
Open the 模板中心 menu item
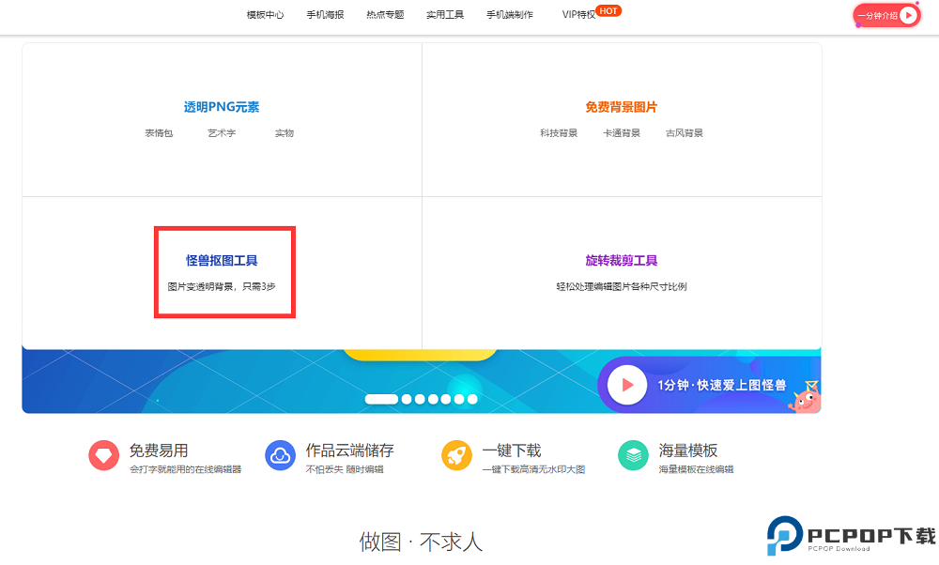pyautogui.click(x=265, y=15)
